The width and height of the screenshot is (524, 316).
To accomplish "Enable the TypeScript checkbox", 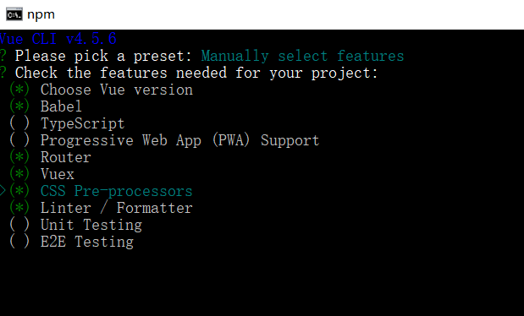I will point(19,123).
